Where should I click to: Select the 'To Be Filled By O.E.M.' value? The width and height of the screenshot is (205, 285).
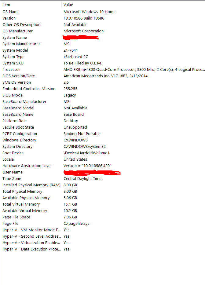(x=82, y=63)
